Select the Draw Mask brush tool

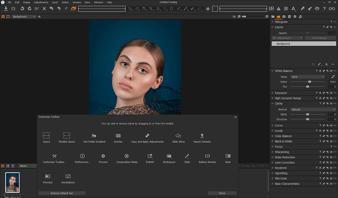coord(179,9)
